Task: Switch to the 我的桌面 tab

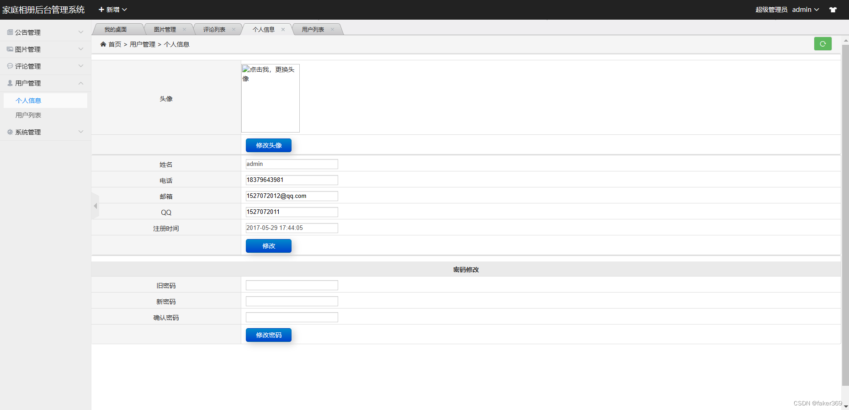Action: (x=116, y=29)
